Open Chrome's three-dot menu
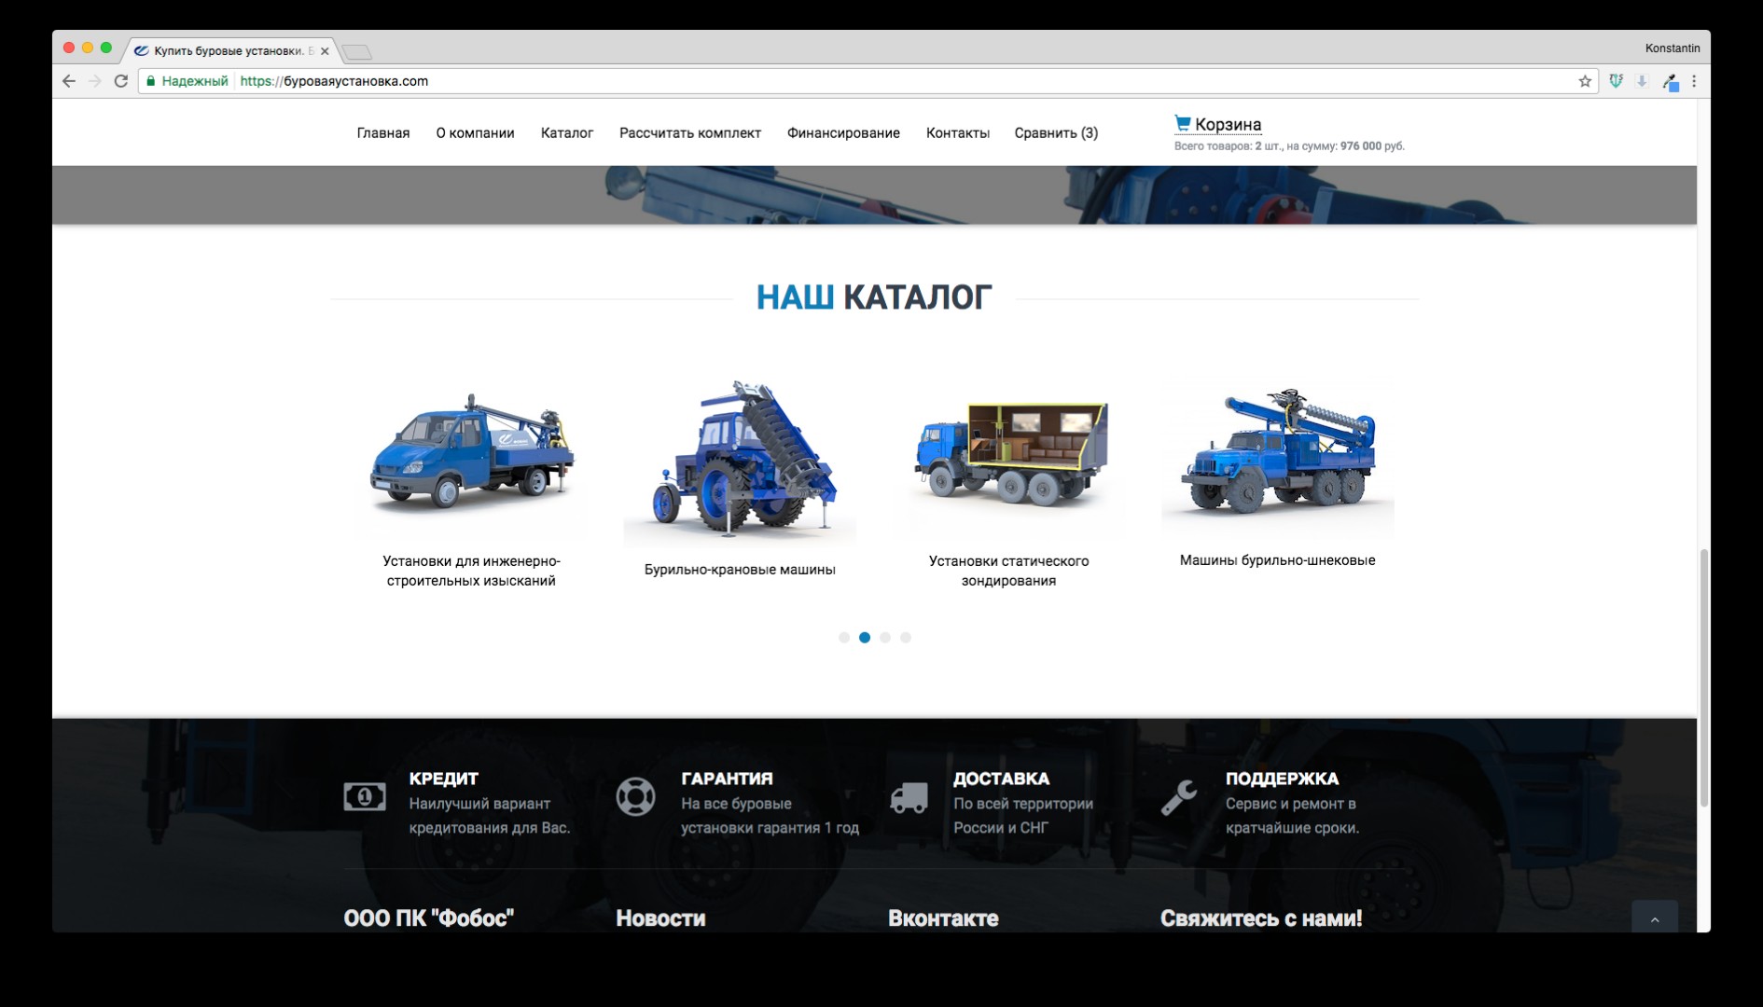This screenshot has width=1763, height=1007. point(1694,81)
